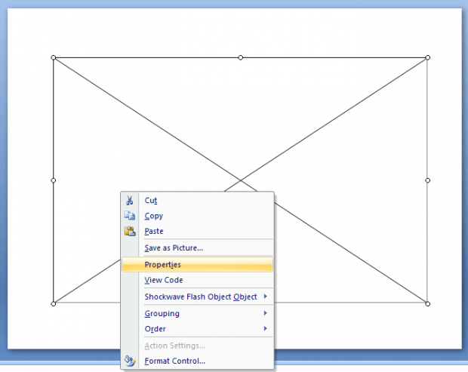The width and height of the screenshot is (468, 372).
Task: Click the bottom-right corner resize handle
Action: tap(428, 303)
